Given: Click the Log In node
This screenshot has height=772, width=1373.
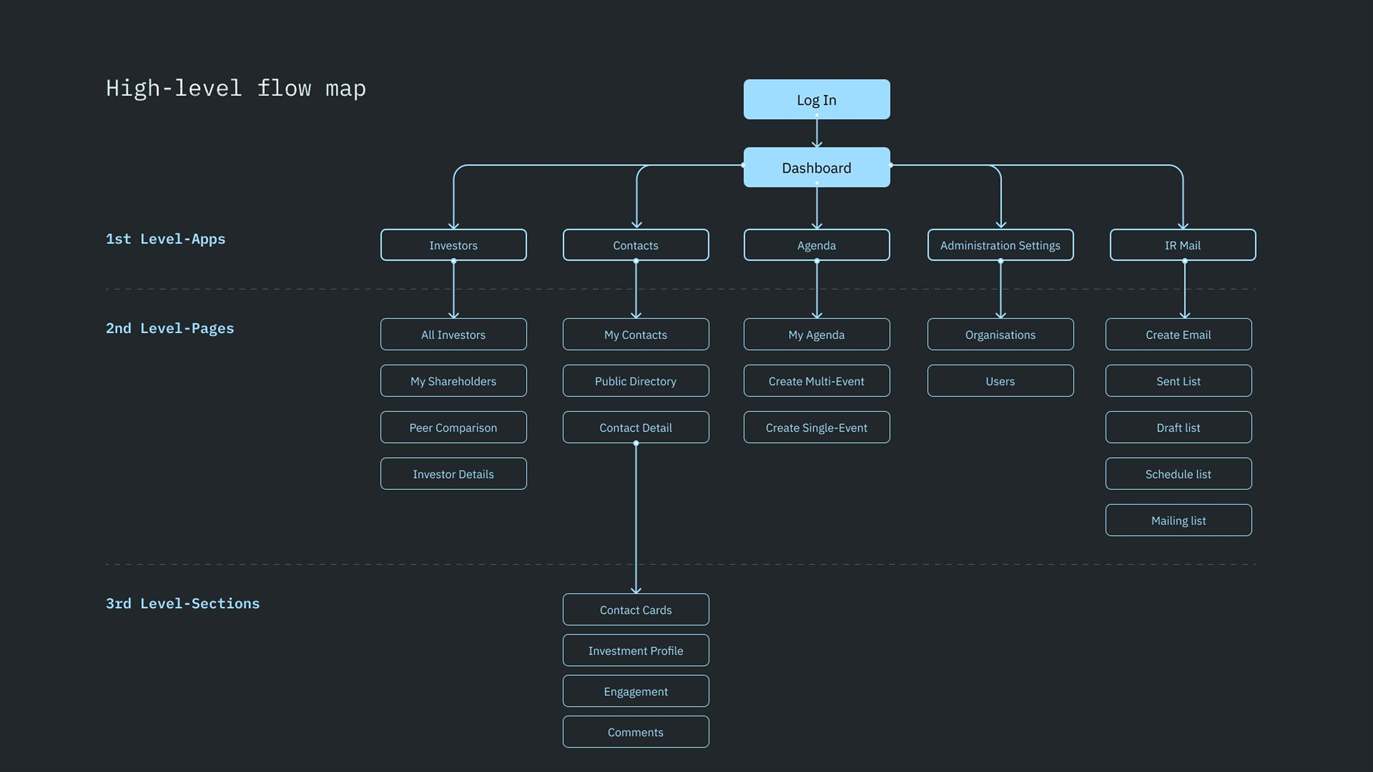Looking at the screenshot, I should 817,99.
